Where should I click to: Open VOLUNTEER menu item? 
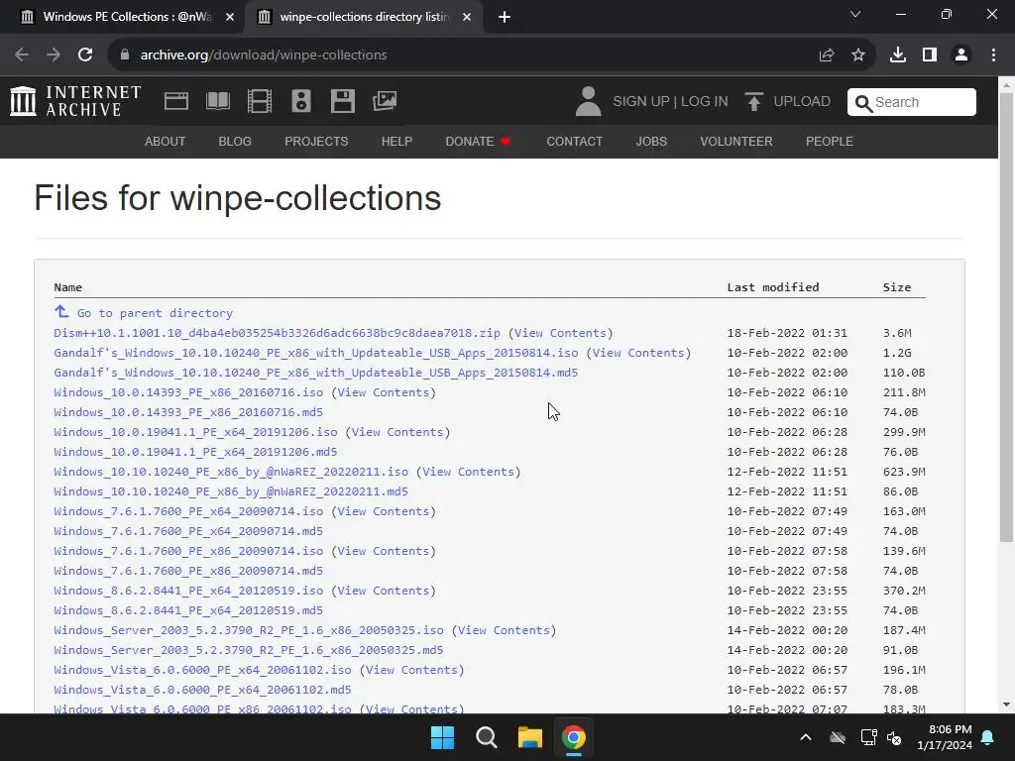(x=736, y=141)
